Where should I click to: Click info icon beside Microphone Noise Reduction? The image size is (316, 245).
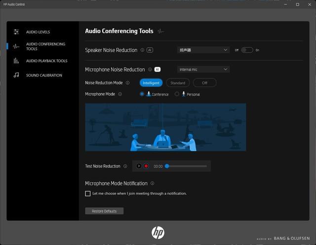tap(150, 70)
